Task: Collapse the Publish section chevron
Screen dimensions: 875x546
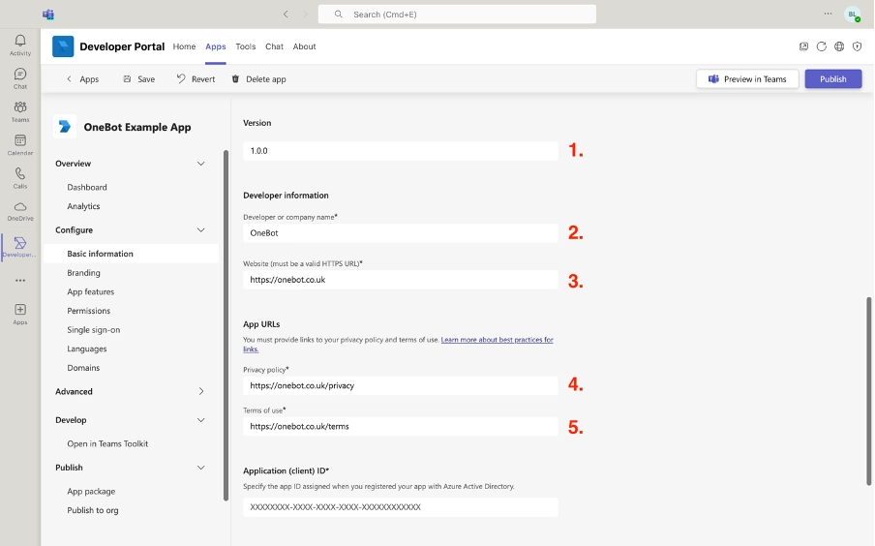Action: pos(201,468)
